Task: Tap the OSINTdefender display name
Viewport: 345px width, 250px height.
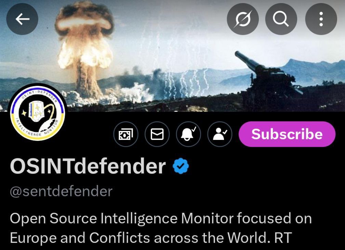Action: pyautogui.click(x=88, y=166)
